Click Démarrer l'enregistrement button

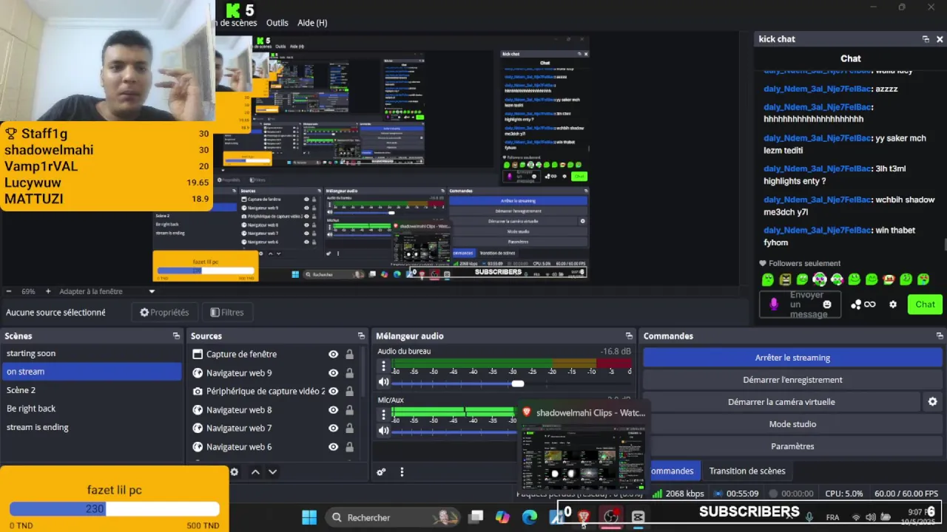tap(792, 380)
